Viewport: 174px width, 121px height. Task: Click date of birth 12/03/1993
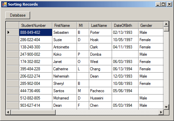[125, 76]
